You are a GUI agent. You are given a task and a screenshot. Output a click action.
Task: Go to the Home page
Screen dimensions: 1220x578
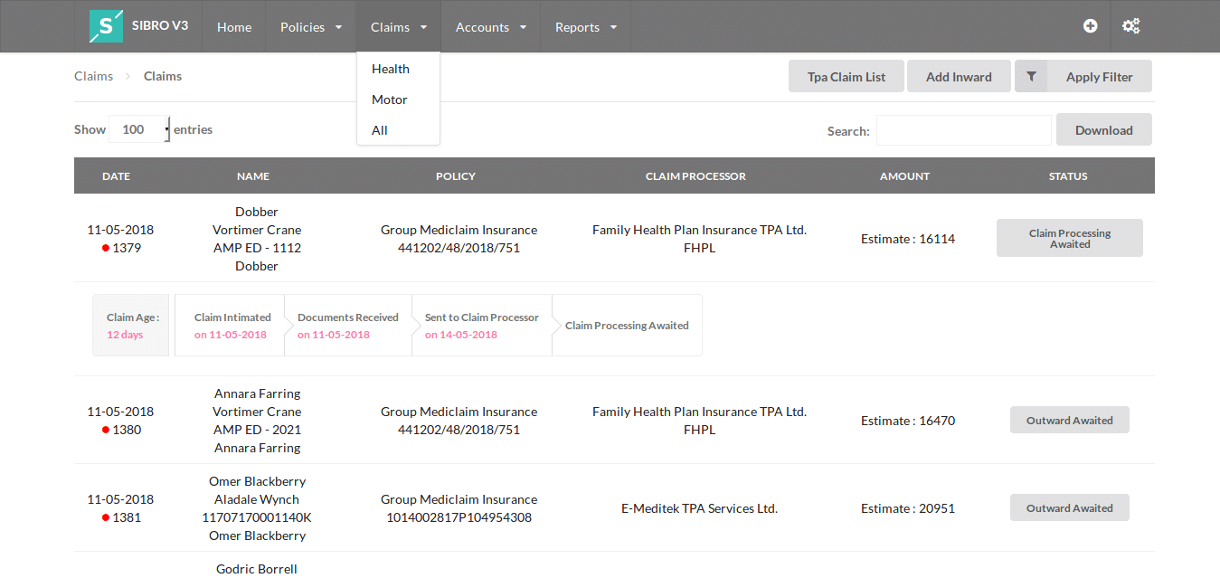pyautogui.click(x=234, y=27)
